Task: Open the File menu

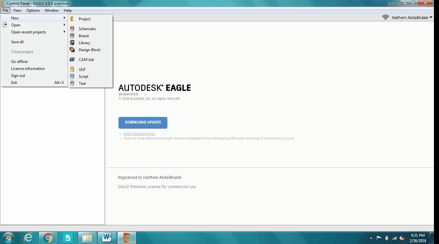Action: tap(5, 10)
